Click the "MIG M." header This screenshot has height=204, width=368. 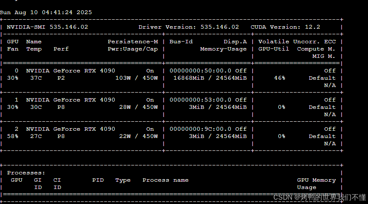(x=324, y=56)
